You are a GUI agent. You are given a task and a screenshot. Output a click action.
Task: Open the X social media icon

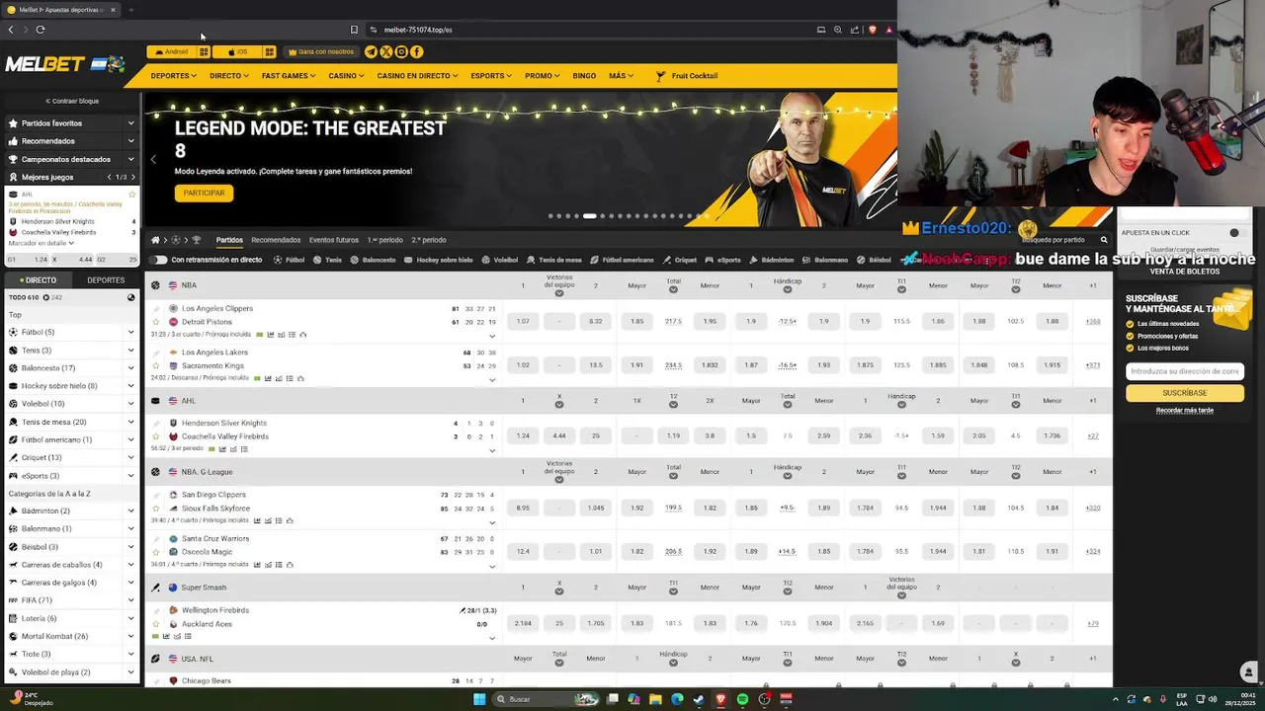pyautogui.click(x=386, y=51)
